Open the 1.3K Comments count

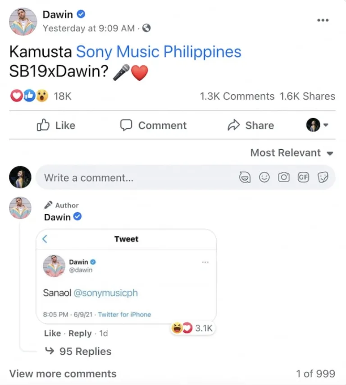click(237, 96)
